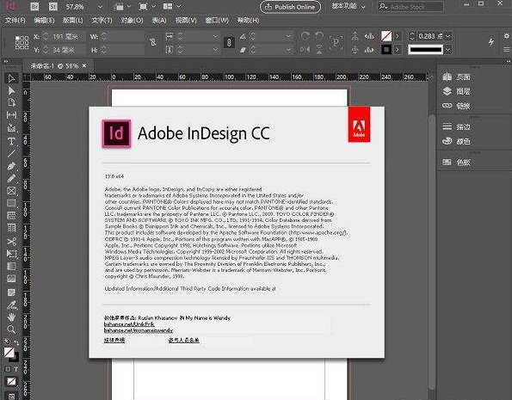Screen dimensions: 512x400
Task: Select the Gap tool
Action: 11,115
